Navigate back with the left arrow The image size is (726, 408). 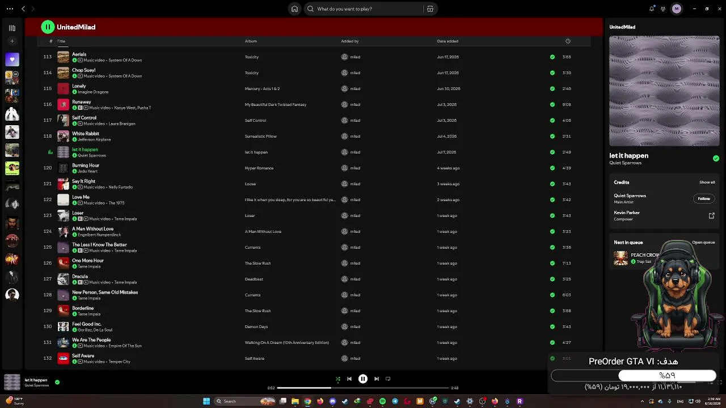point(23,8)
